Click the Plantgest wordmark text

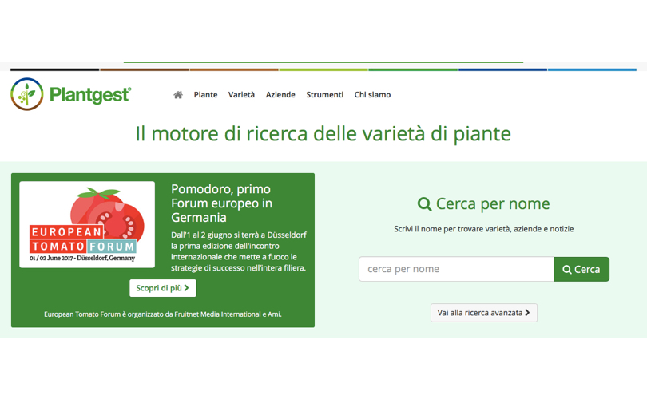coord(89,95)
